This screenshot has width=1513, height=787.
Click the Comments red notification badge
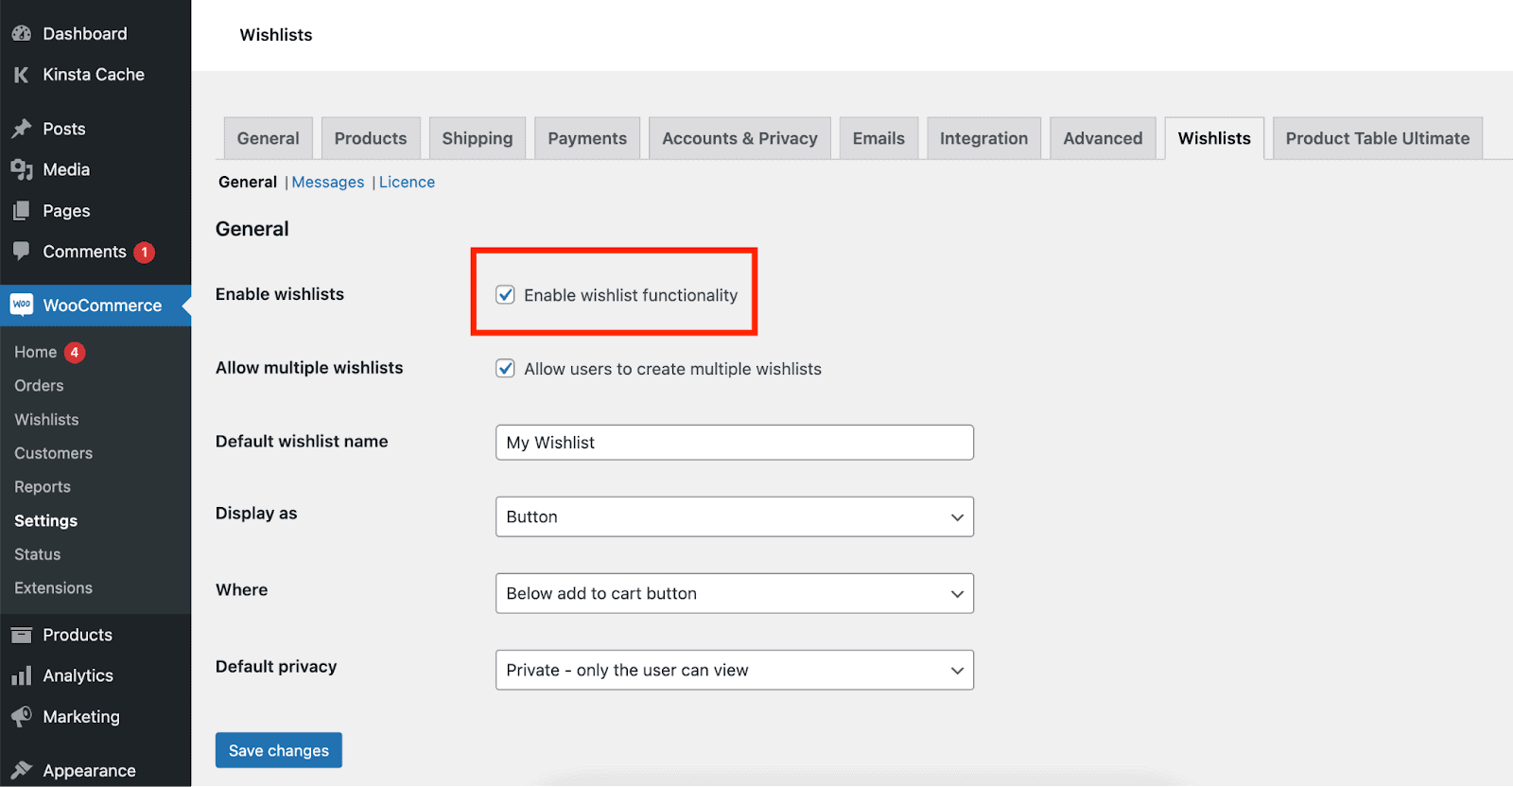pyautogui.click(x=144, y=253)
